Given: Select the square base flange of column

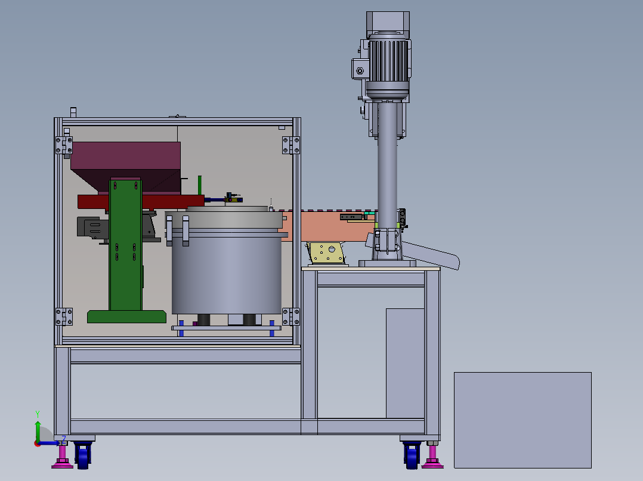Looking at the screenshot, I should click(x=387, y=264).
